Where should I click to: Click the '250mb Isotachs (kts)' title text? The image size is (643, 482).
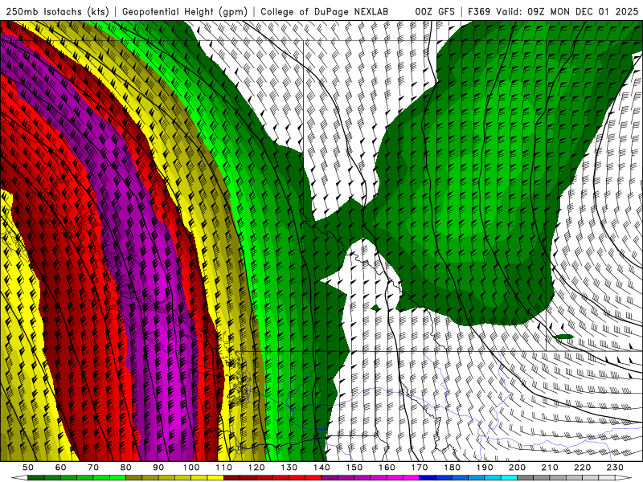[57, 11]
